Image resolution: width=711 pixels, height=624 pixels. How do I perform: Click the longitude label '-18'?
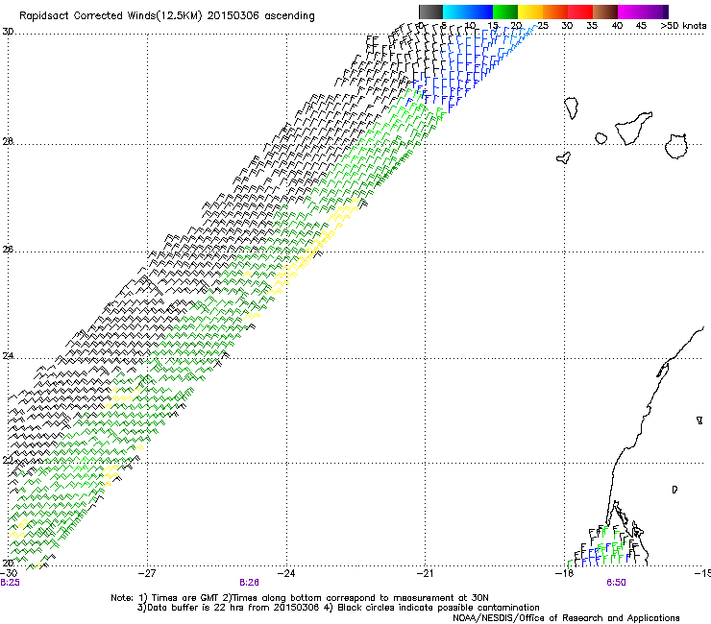tap(564, 573)
